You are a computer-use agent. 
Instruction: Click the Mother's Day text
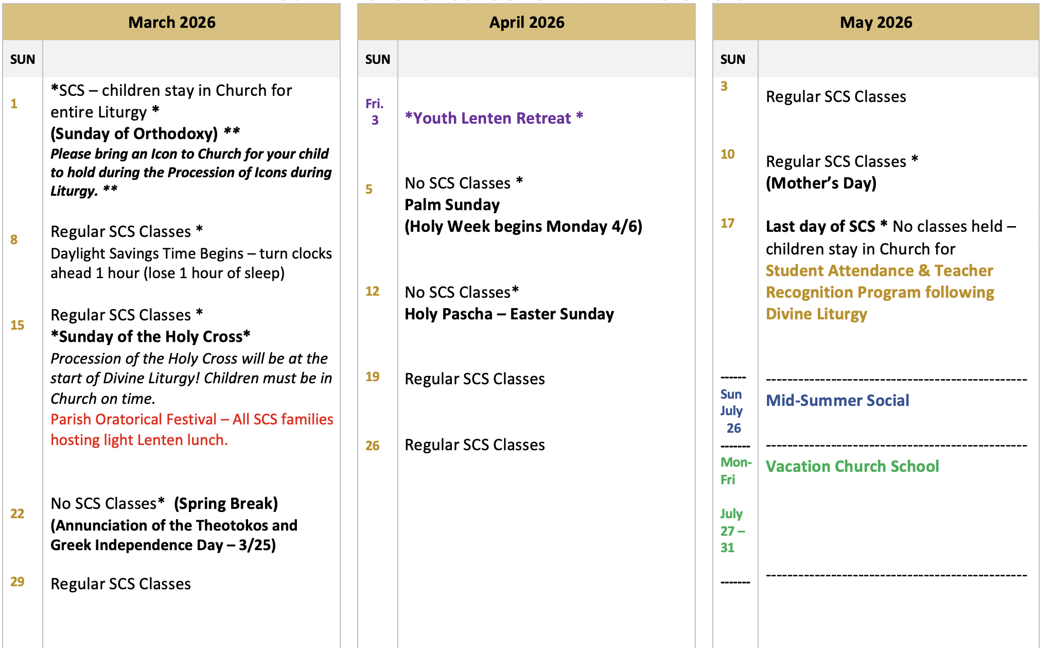(x=821, y=183)
